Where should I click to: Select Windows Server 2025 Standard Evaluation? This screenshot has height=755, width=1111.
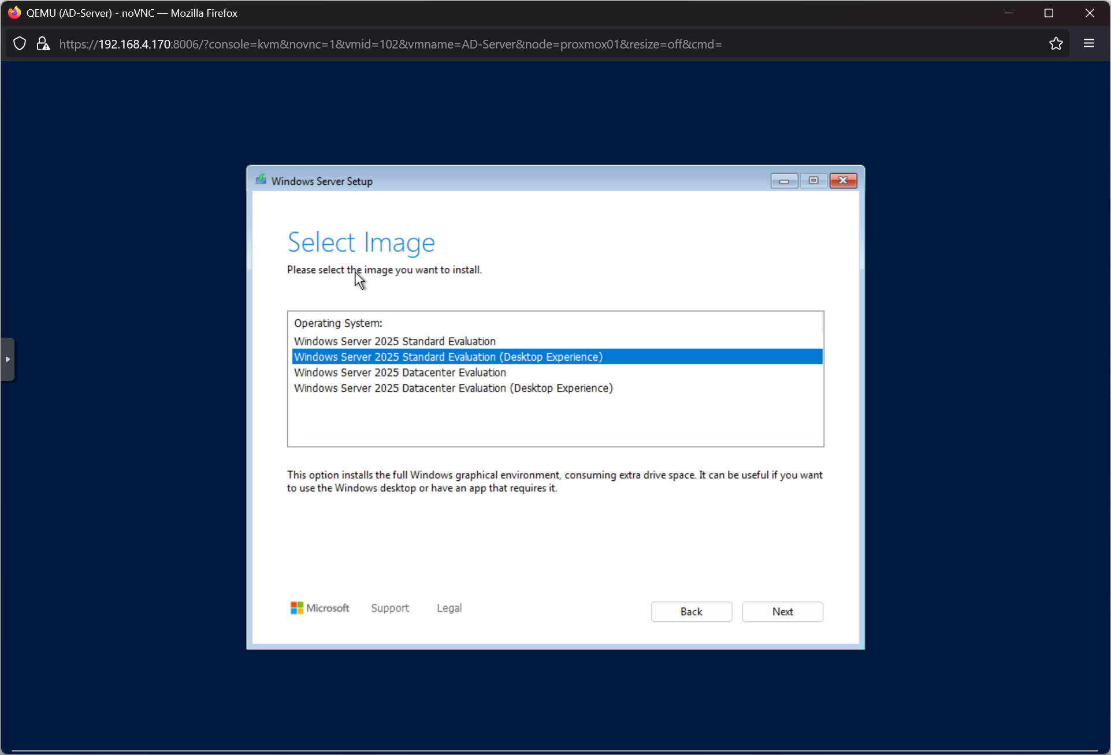click(x=395, y=341)
